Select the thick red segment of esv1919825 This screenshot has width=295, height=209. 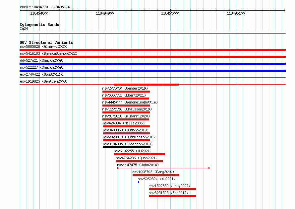click(147, 85)
